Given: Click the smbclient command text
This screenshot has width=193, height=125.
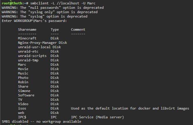Looking at the screenshot, I should (x=63, y=3).
